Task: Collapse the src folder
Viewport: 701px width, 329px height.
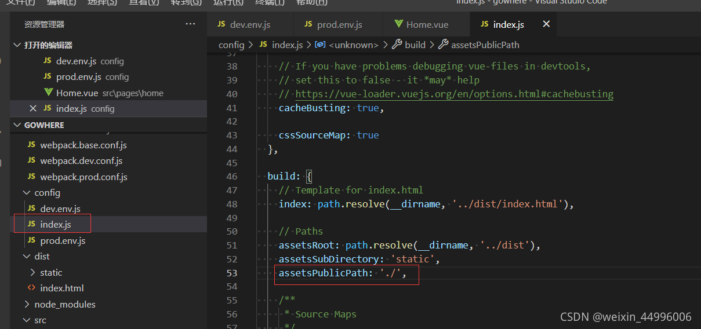Action: tap(26, 320)
